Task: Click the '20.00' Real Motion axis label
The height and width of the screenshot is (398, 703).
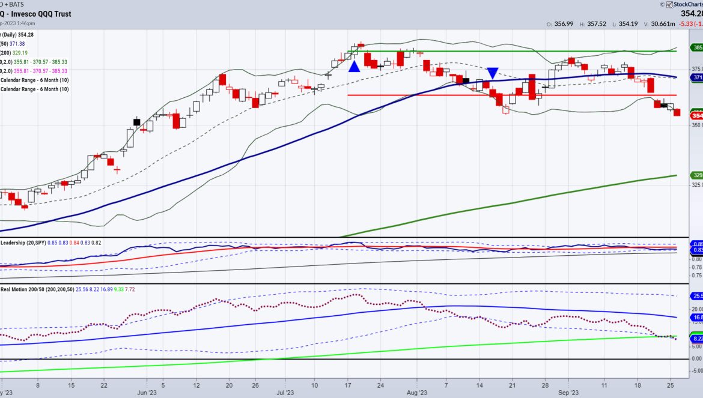Action: pyautogui.click(x=697, y=309)
